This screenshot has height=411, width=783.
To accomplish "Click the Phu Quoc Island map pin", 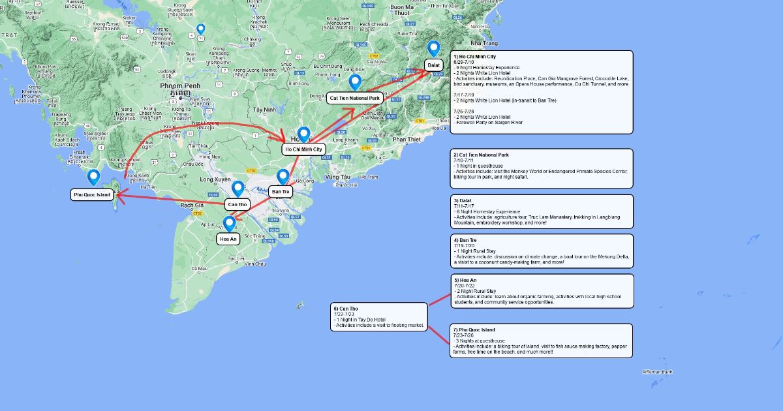I will 93,178.
